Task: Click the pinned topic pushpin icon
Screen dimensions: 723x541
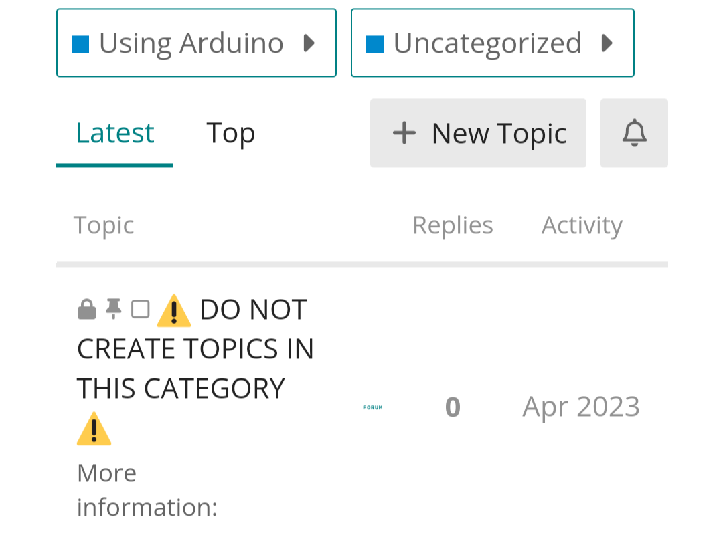Action: pyautogui.click(x=114, y=309)
